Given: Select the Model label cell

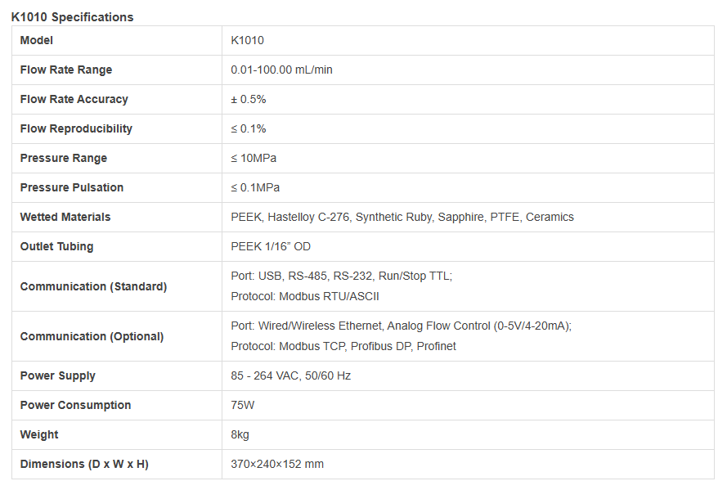Looking at the screenshot, I should 37,40.
